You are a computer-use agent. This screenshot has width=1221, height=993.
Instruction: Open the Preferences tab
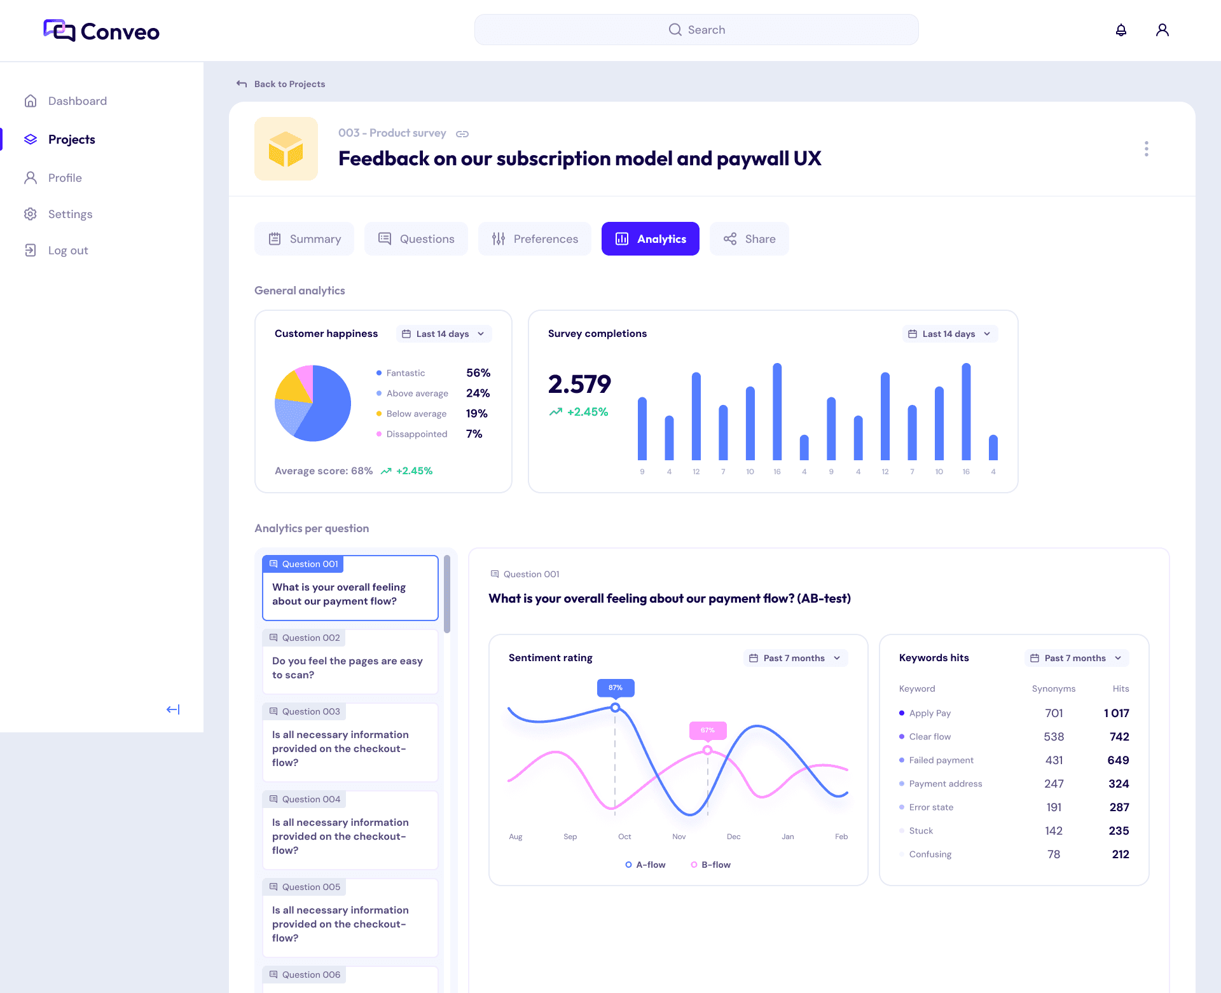(x=535, y=239)
